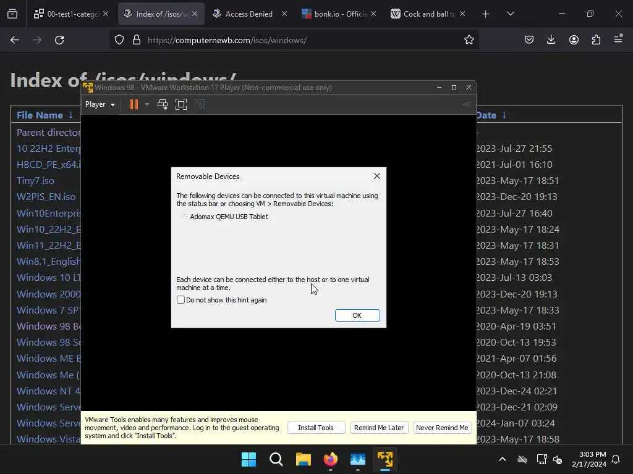
Task: Click the tracking protection shield icon
Action: point(119,40)
